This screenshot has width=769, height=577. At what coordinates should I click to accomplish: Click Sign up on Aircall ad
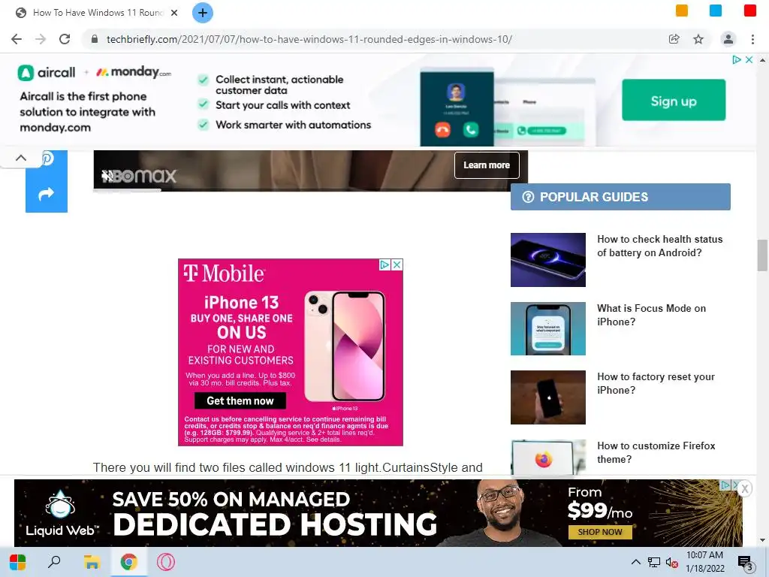pos(674,100)
